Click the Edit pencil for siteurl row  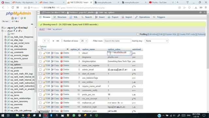46,53
